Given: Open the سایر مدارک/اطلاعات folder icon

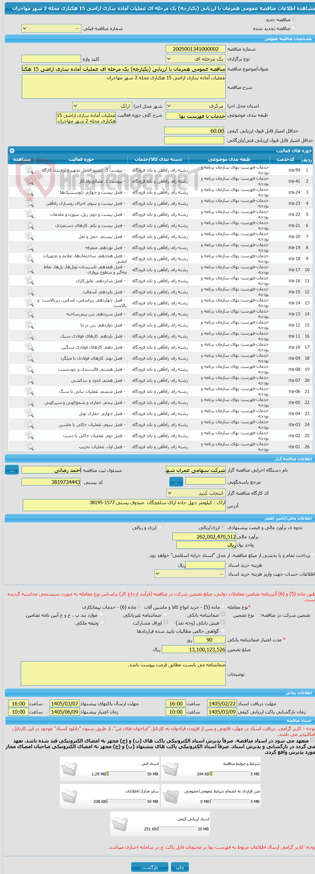Looking at the screenshot, I should coord(69,796).
